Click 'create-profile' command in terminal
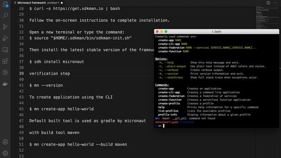Viewport: 281px width, 158px height. click(169, 104)
